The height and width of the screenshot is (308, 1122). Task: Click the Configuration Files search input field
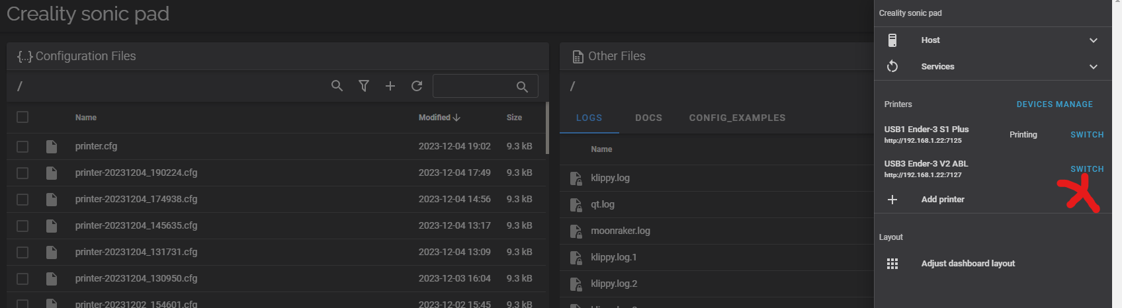485,86
